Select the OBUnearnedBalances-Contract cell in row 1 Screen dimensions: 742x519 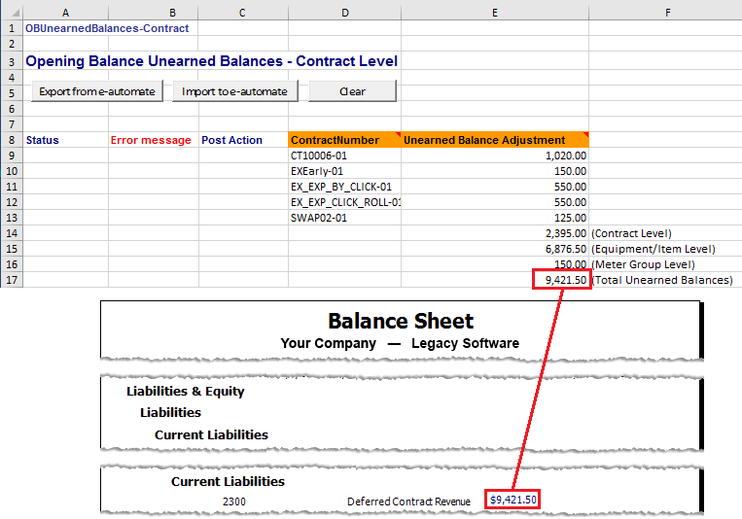(x=107, y=28)
